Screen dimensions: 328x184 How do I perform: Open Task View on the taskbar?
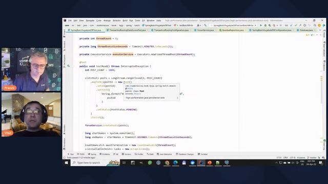coord(124,163)
